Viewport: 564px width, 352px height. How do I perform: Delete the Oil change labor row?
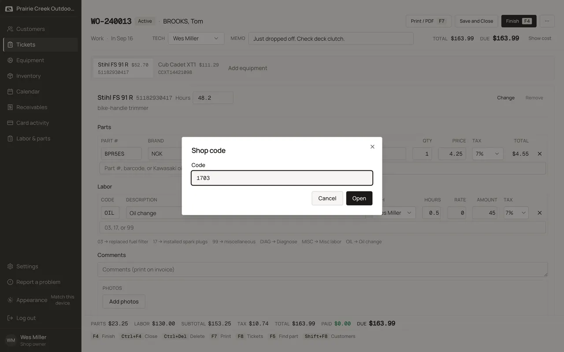coord(539,213)
